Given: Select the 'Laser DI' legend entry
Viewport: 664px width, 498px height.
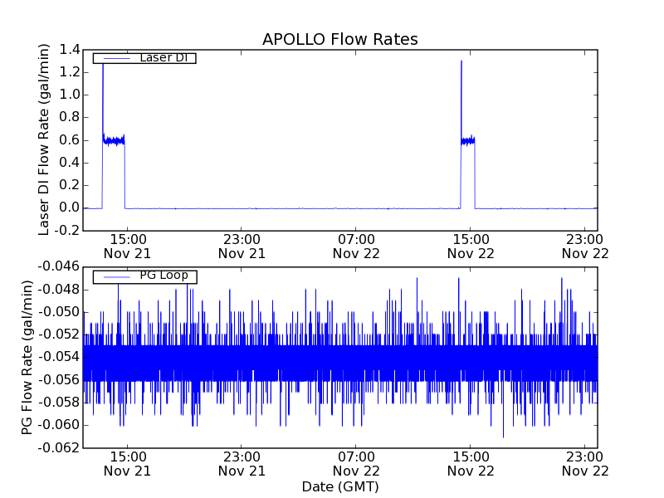Looking at the screenshot, I should 144,57.
